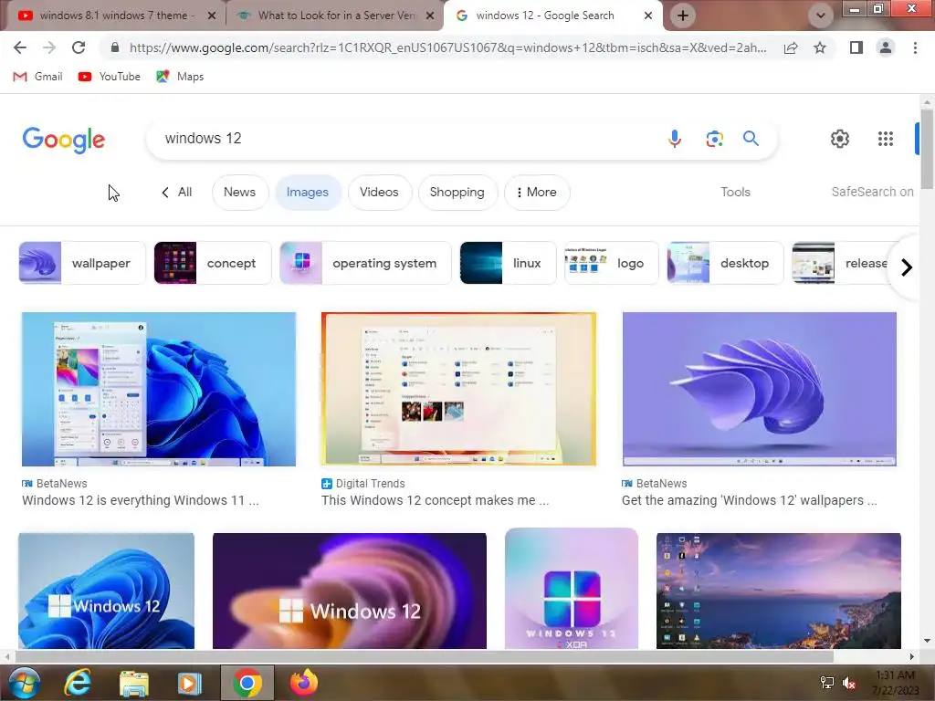Switch to the Videos filter
935x701 pixels.
click(x=379, y=192)
